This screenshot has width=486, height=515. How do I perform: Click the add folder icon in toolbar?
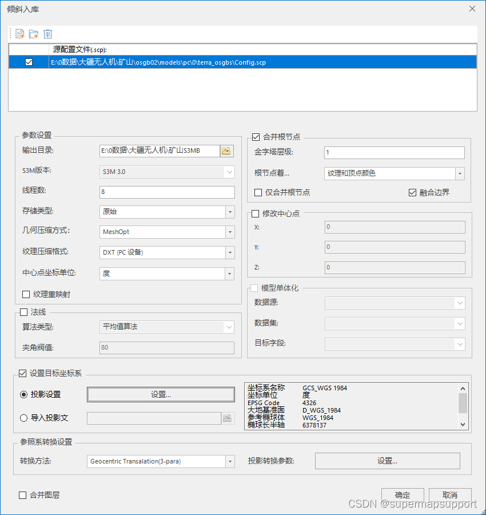[33, 34]
